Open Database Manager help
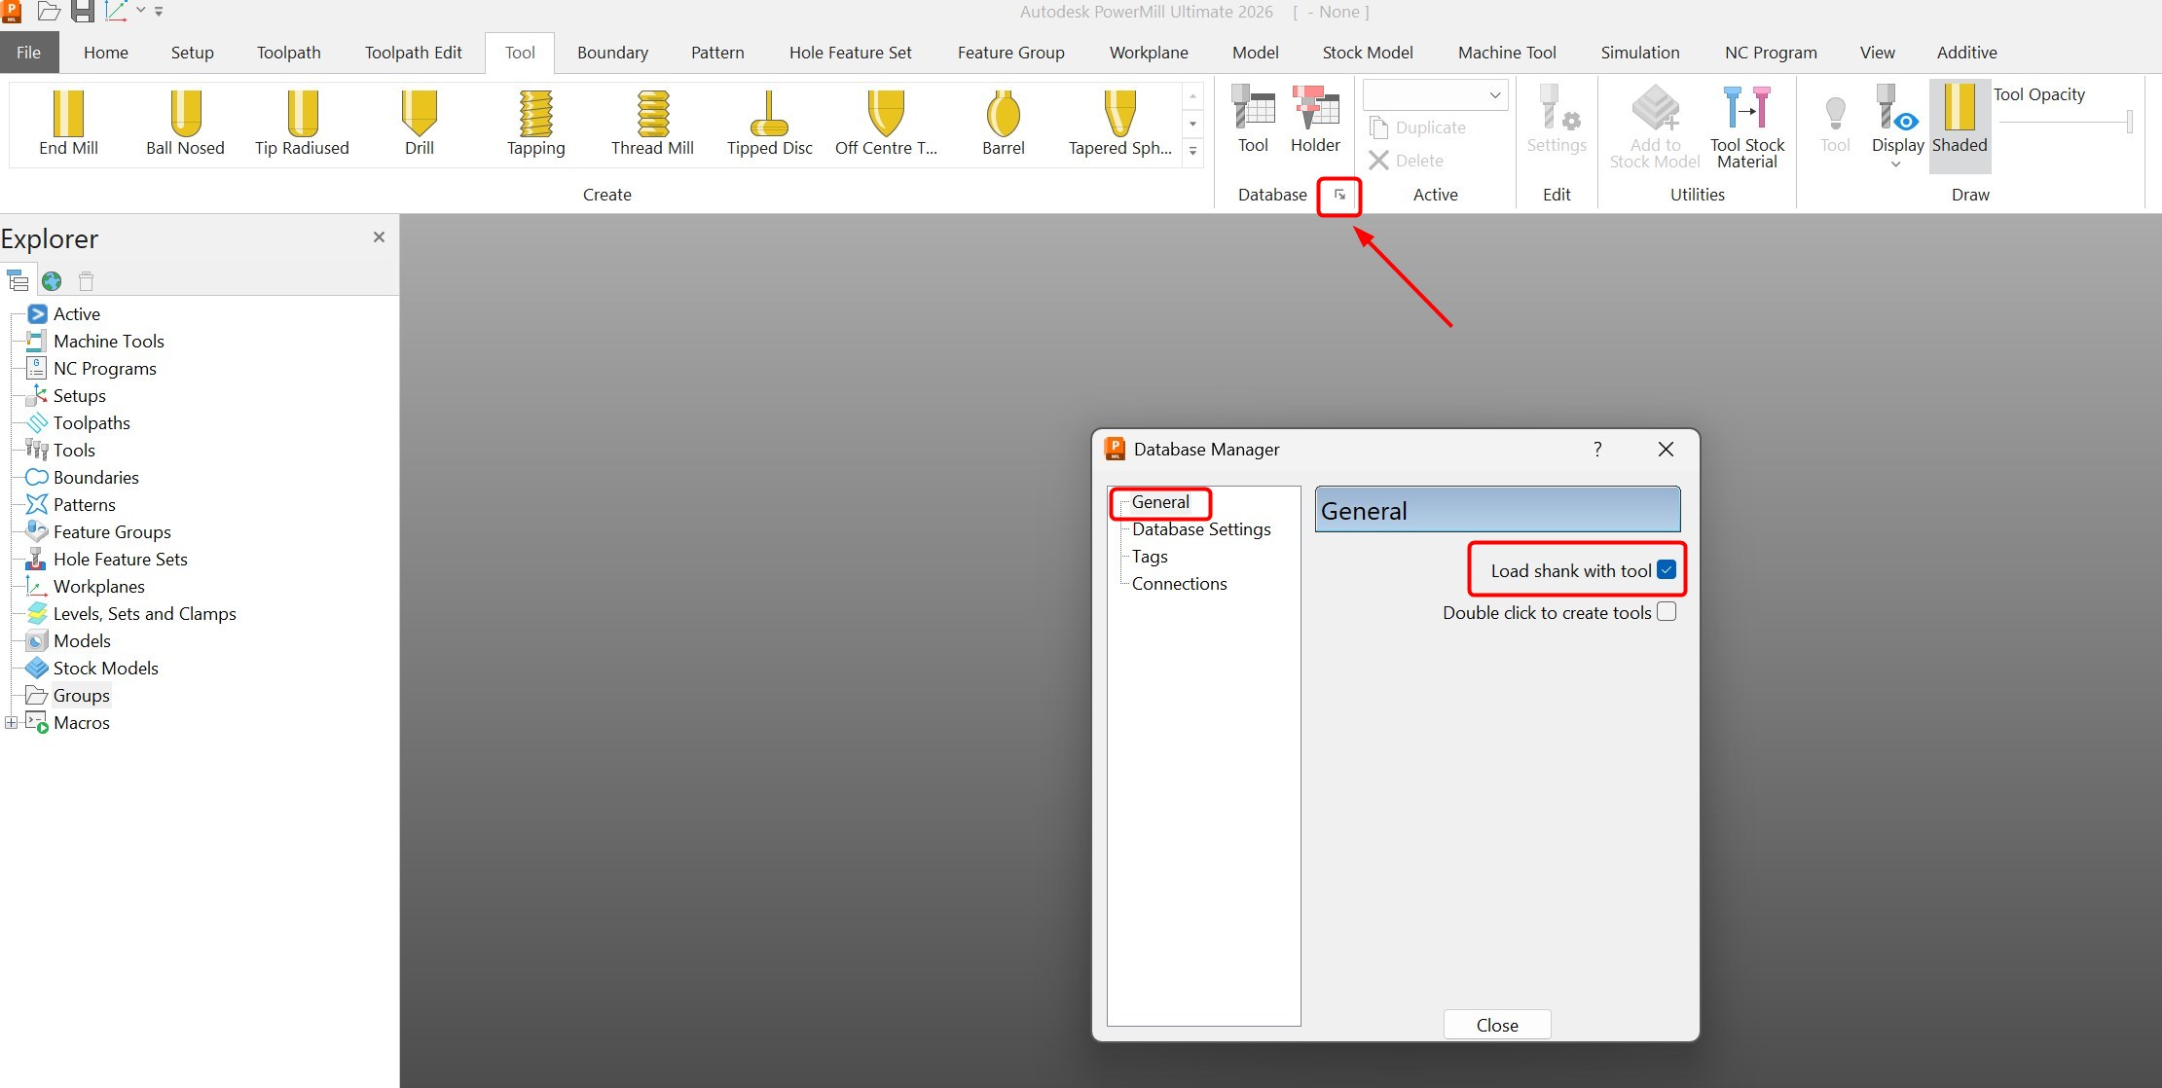Screen dimensions: 2162x1088 1597,449
